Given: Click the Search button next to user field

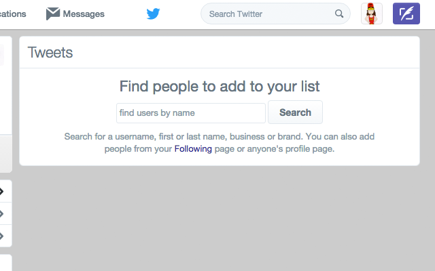Looking at the screenshot, I should coord(295,112).
